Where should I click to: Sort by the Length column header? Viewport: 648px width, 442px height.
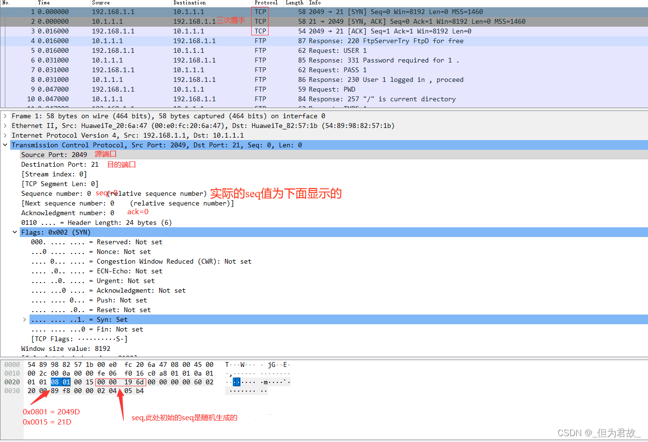[294, 3]
